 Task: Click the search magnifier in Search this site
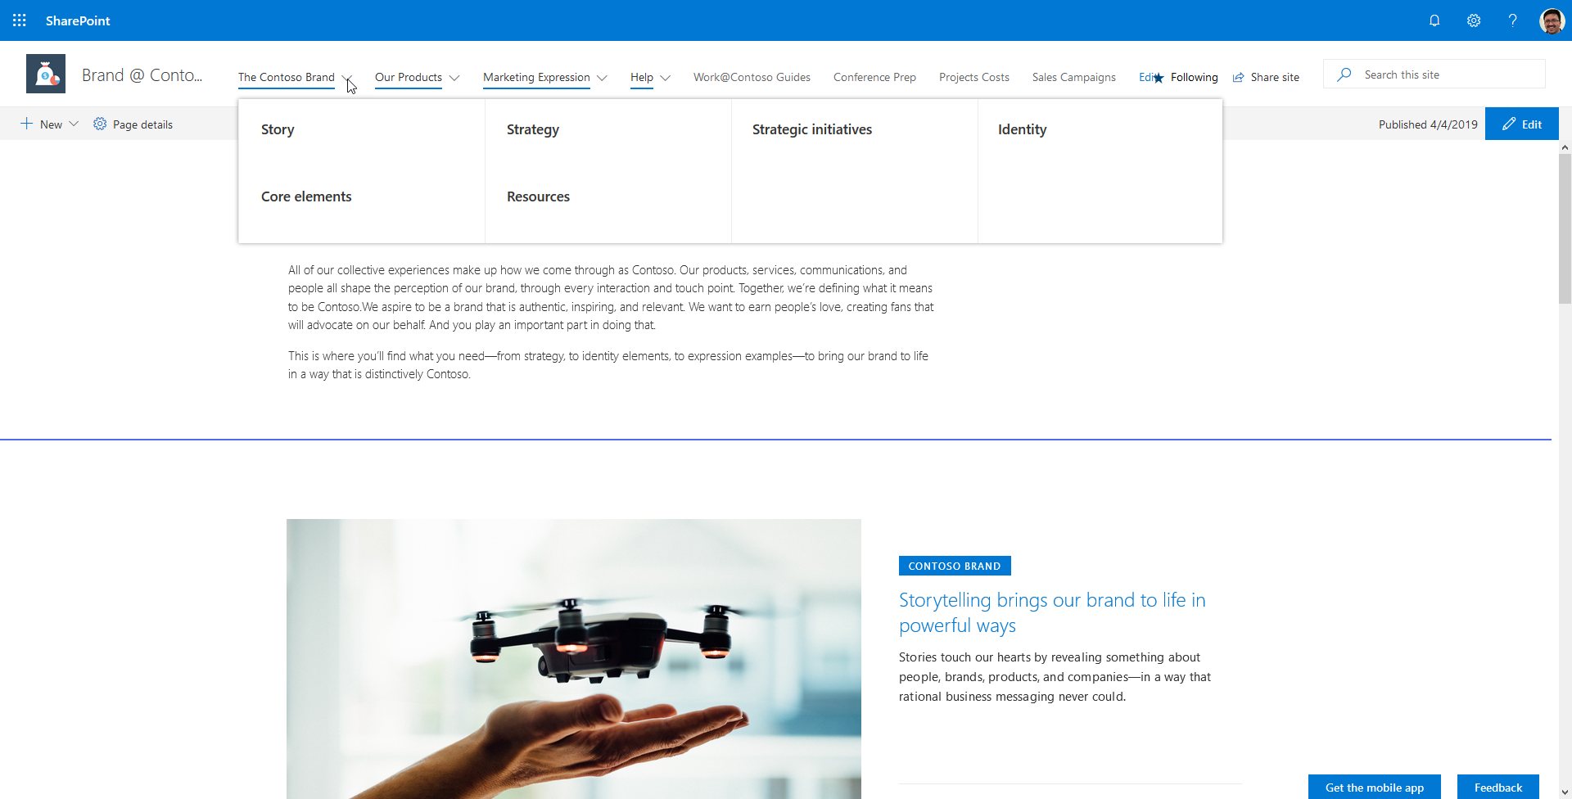pos(1344,74)
